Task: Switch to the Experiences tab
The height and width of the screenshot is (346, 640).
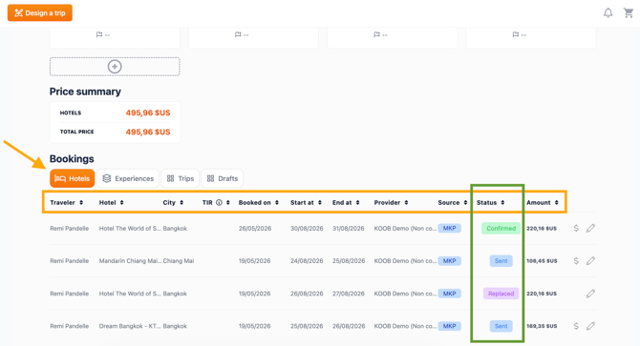Action: point(128,178)
